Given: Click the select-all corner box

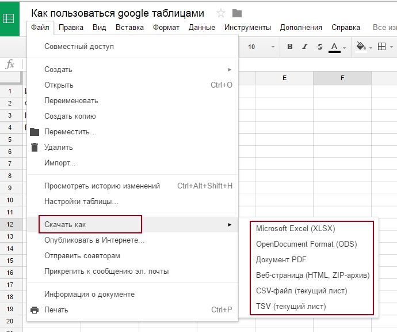Looking at the screenshot, I should [x=10, y=78].
